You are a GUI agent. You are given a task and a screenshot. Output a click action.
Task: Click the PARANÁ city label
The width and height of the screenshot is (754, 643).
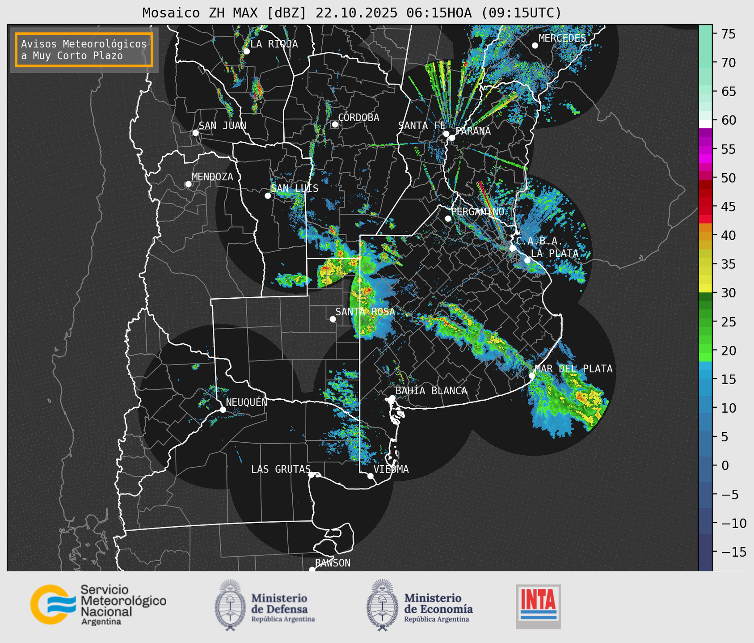click(473, 131)
